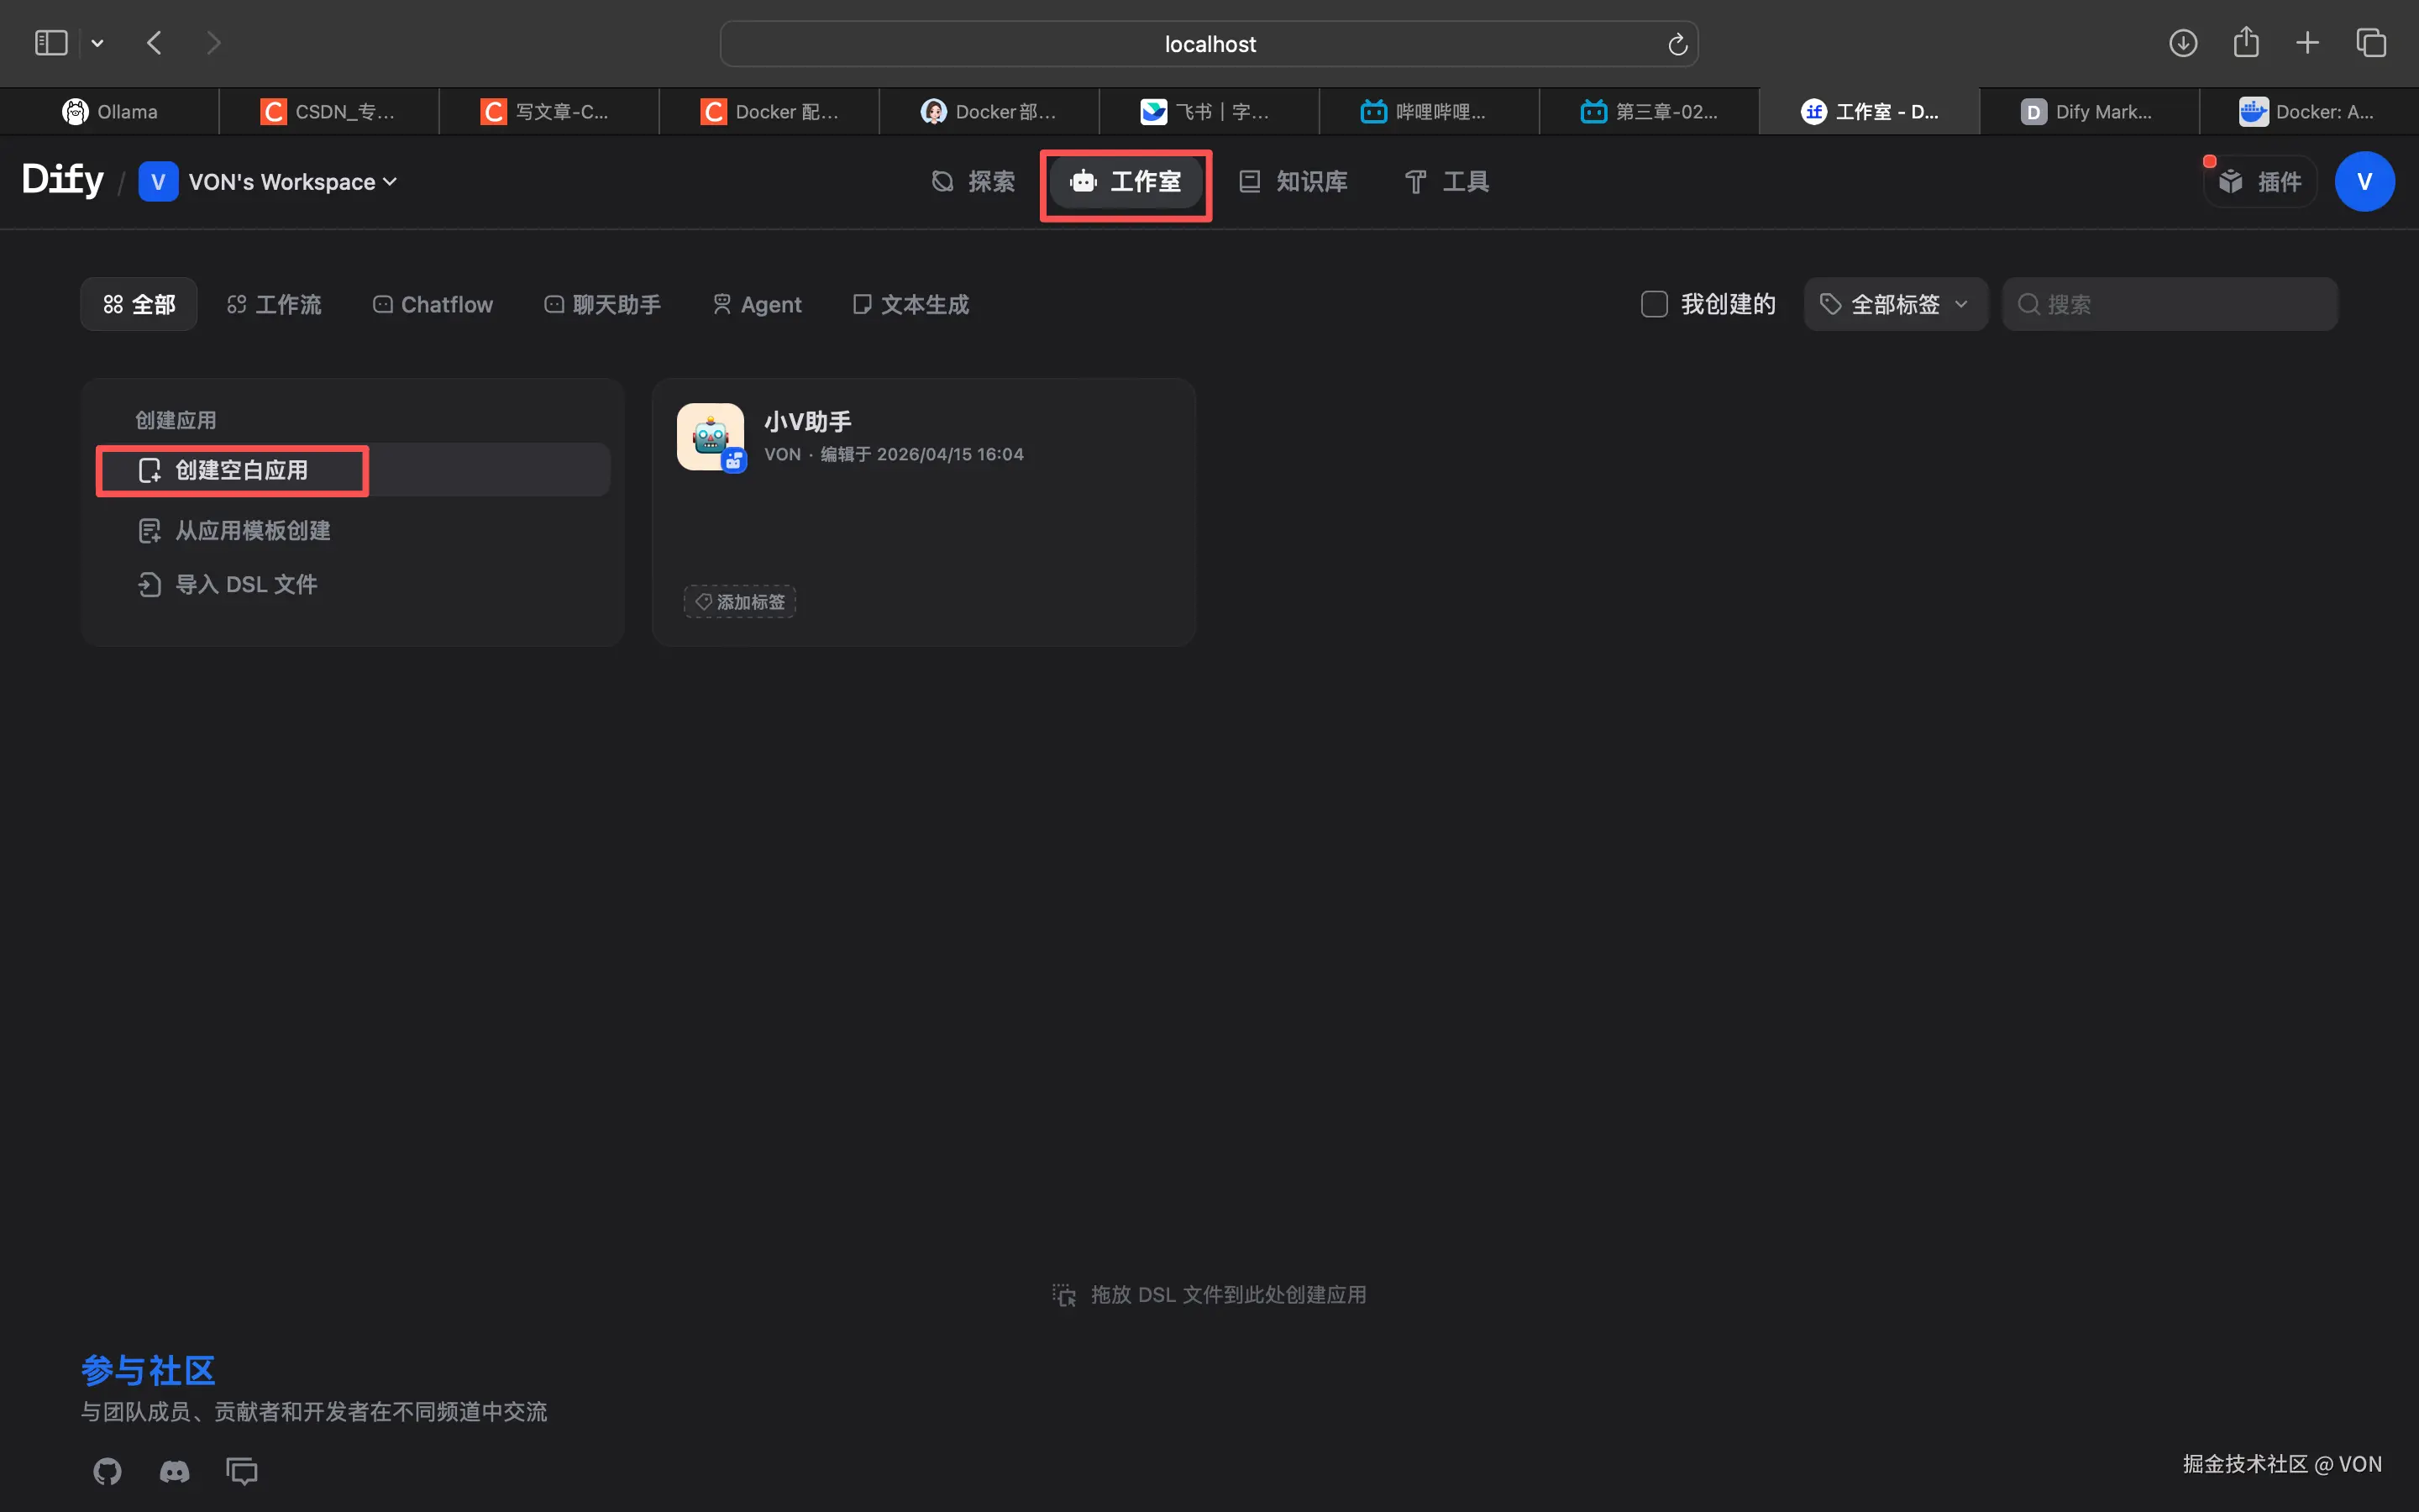
Task: Open VON's Workspace switcher dropdown
Action: point(268,182)
